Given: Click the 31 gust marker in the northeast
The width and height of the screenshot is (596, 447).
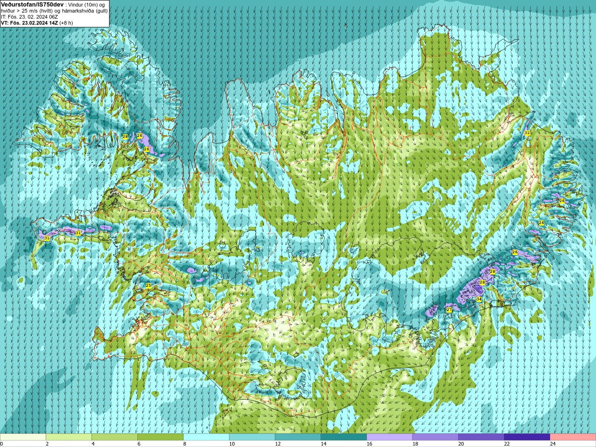Looking at the screenshot, I should tap(527, 133).
